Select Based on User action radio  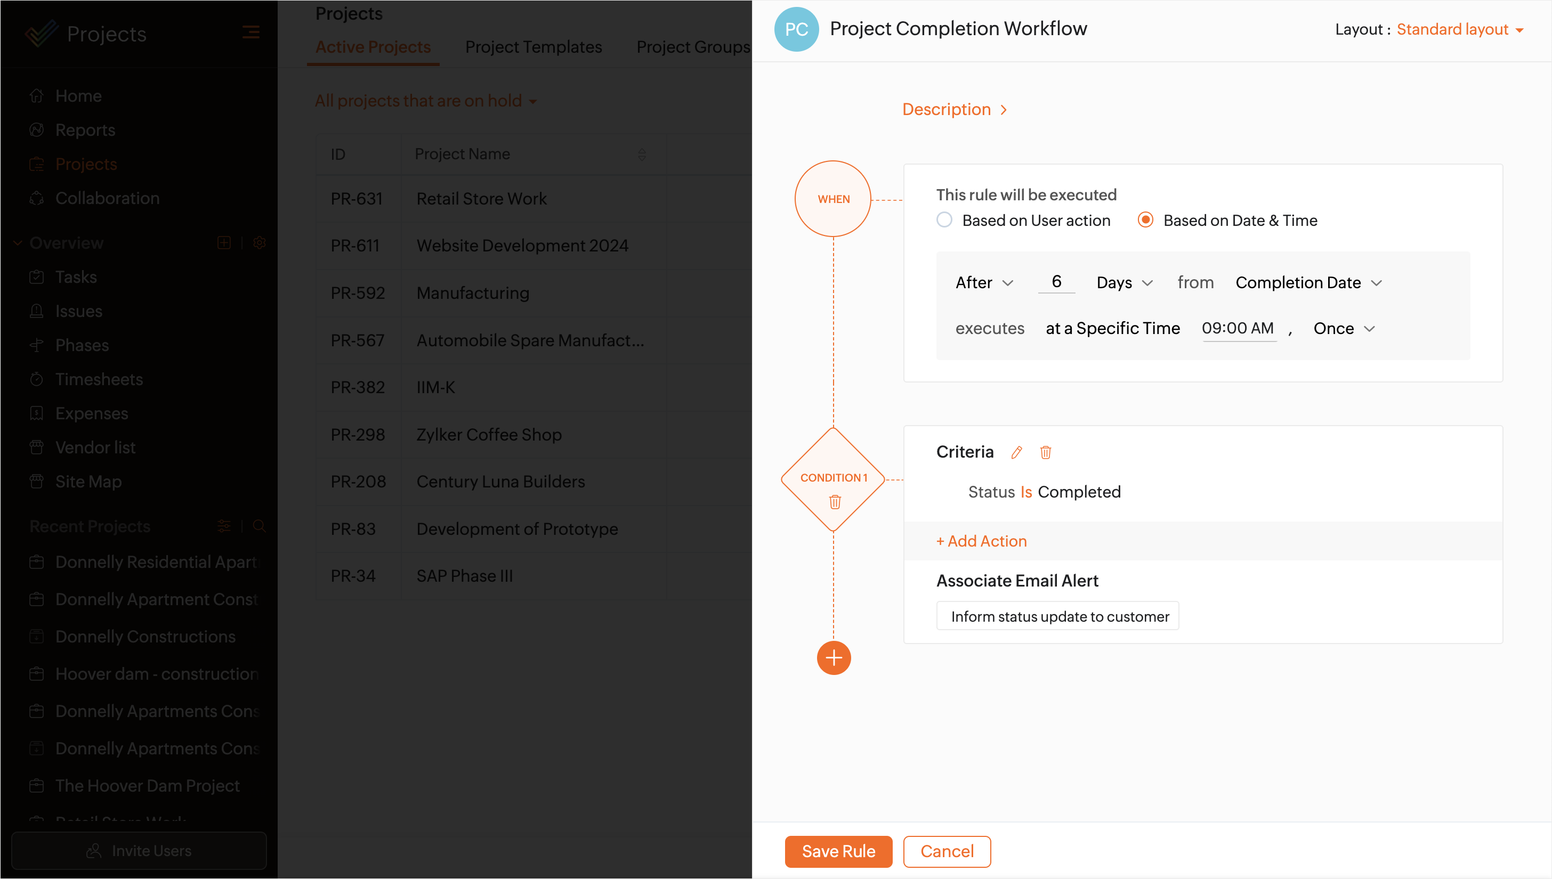click(944, 219)
